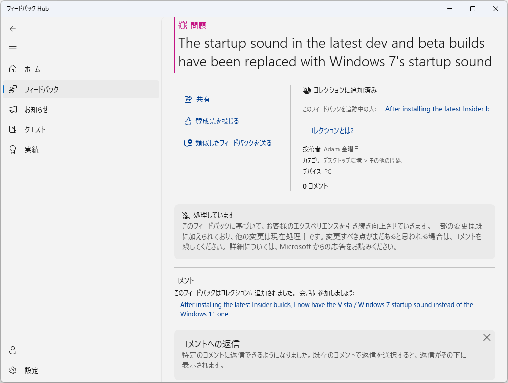Screen dimensions: 508x383
Task: Click the 問題 issue indicator icon
Action: [183, 25]
